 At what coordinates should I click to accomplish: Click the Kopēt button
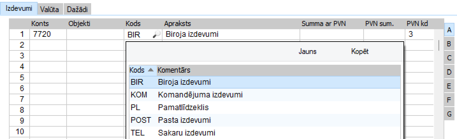[360, 51]
